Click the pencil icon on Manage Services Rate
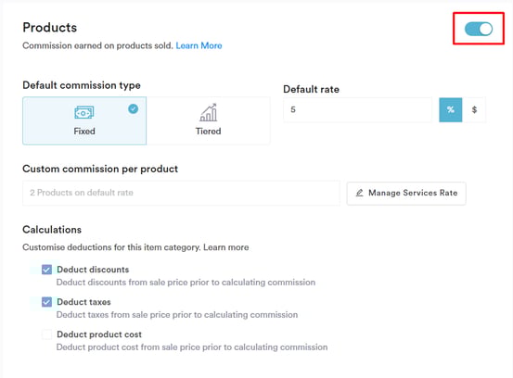Viewport: 513px width, 378px height. coord(360,193)
